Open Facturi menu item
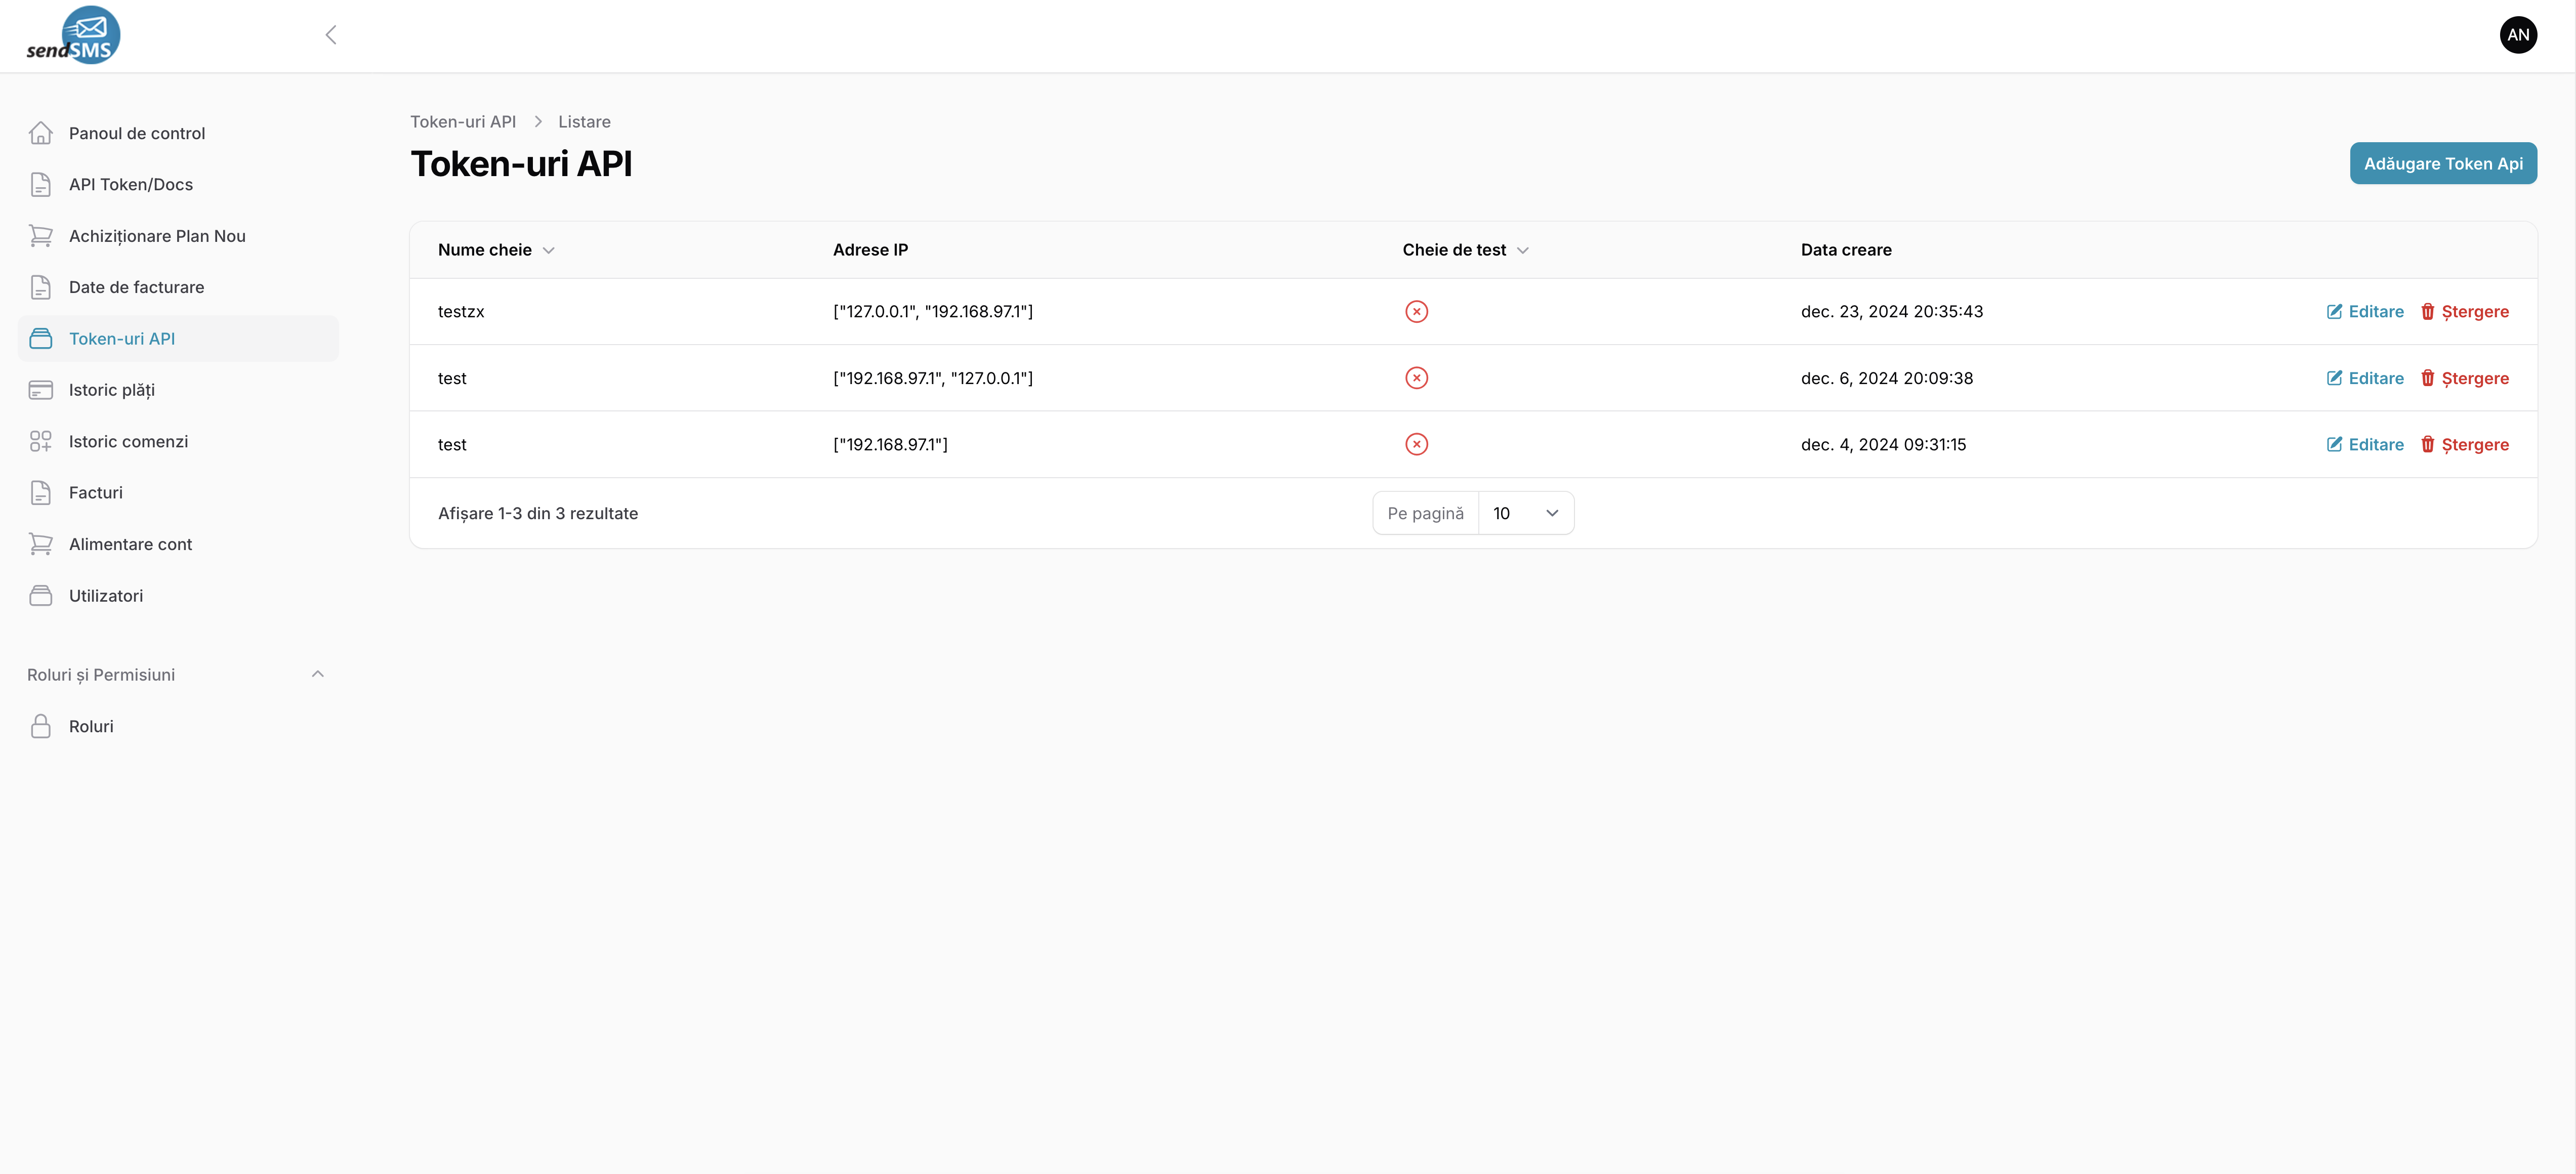Image resolution: width=2576 pixels, height=1174 pixels. 178,493
